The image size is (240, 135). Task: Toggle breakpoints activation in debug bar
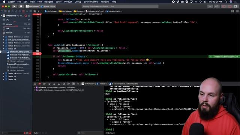click(x=40, y=84)
